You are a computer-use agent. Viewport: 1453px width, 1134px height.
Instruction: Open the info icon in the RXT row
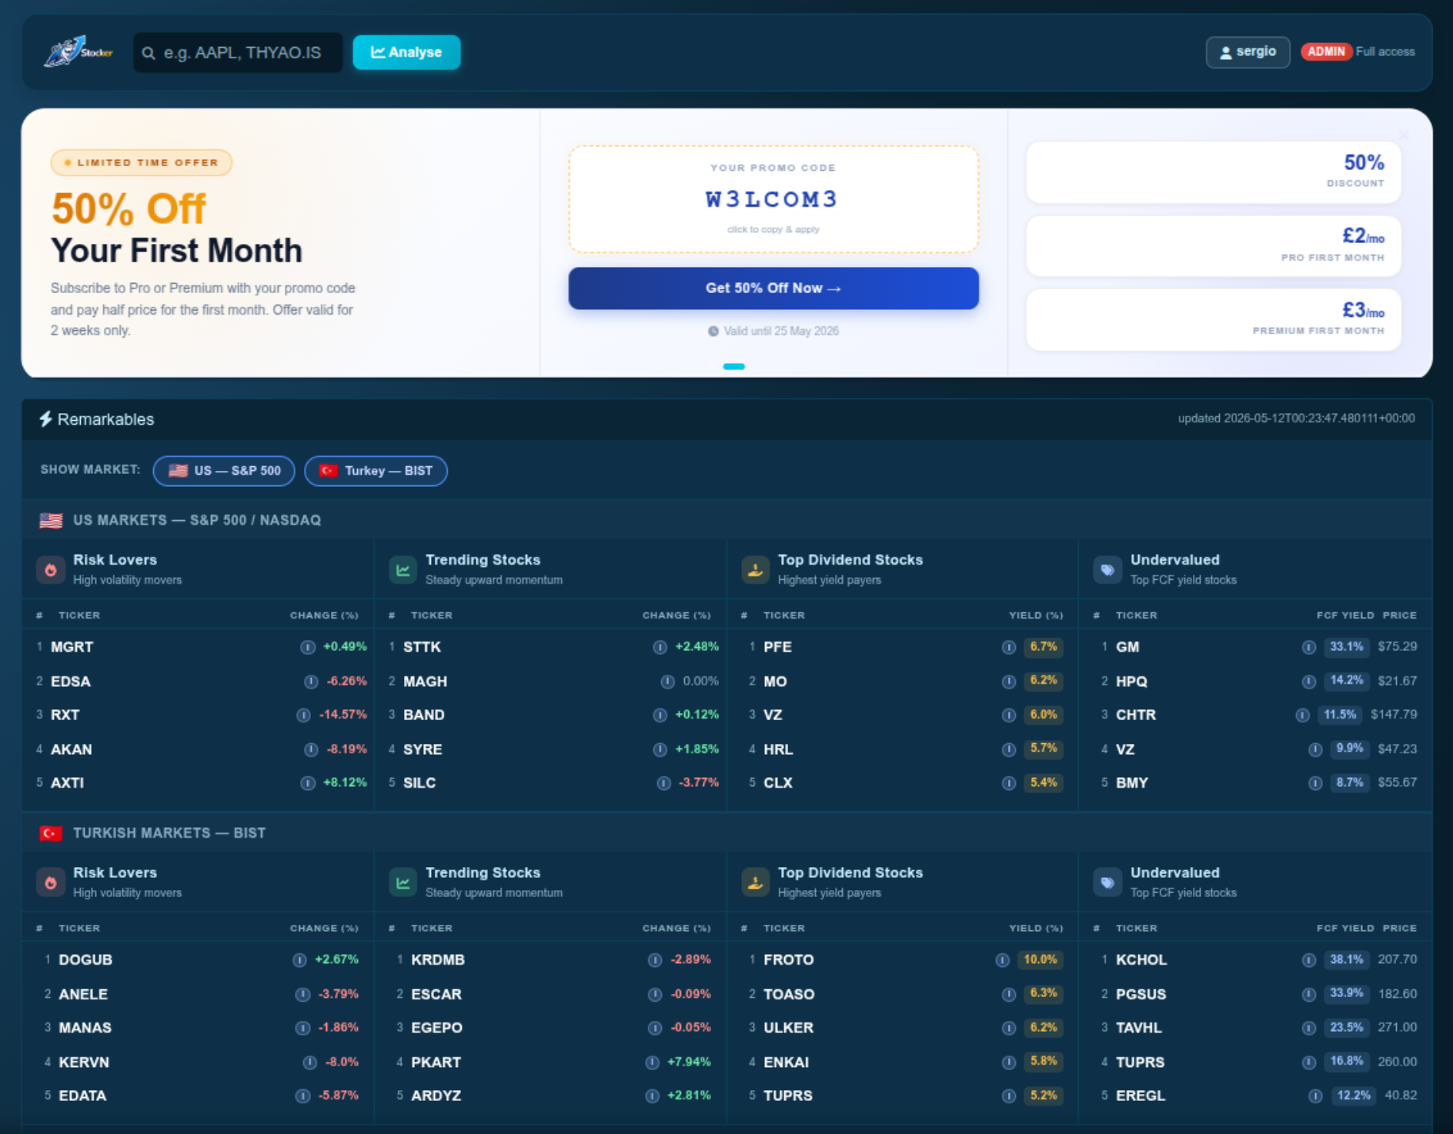tap(304, 715)
